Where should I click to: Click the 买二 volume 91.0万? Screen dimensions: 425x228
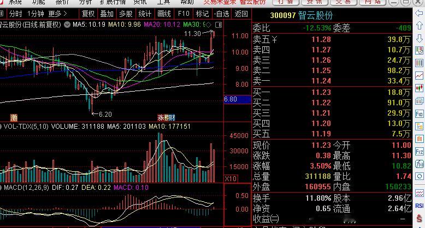coord(399,103)
